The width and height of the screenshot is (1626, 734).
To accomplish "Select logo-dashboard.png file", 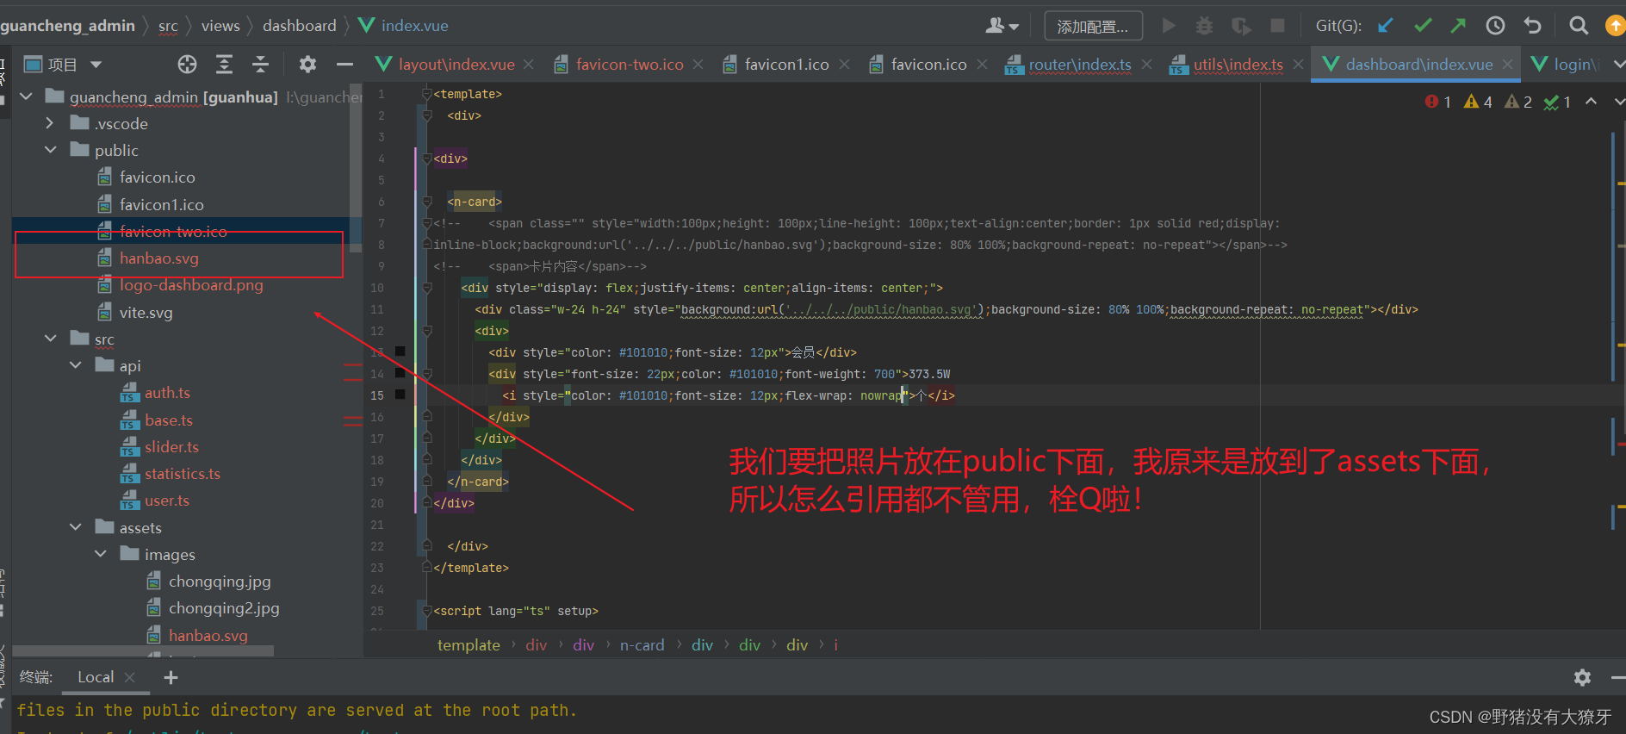I will tap(191, 285).
